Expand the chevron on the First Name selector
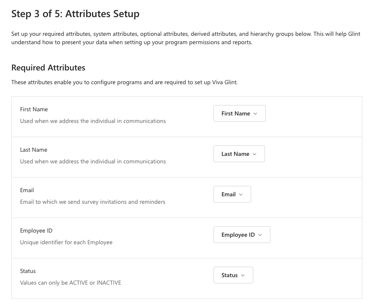 [255, 113]
